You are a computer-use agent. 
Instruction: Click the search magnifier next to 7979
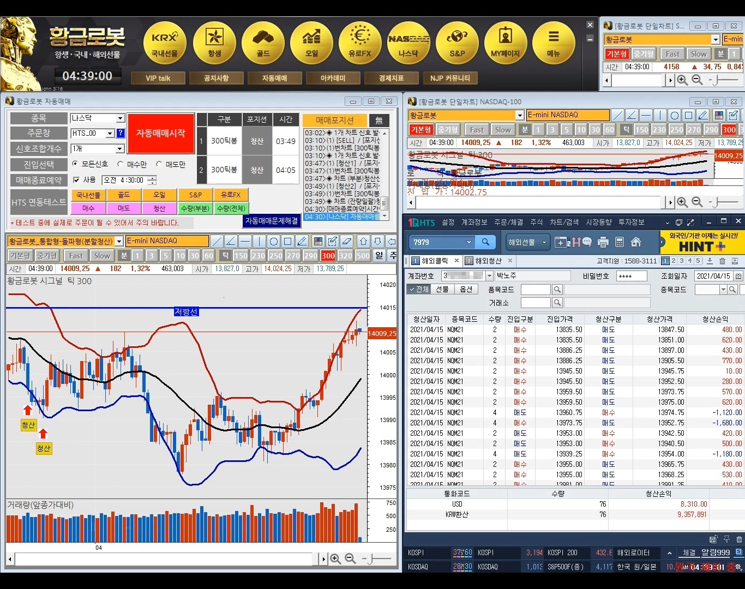coord(485,242)
